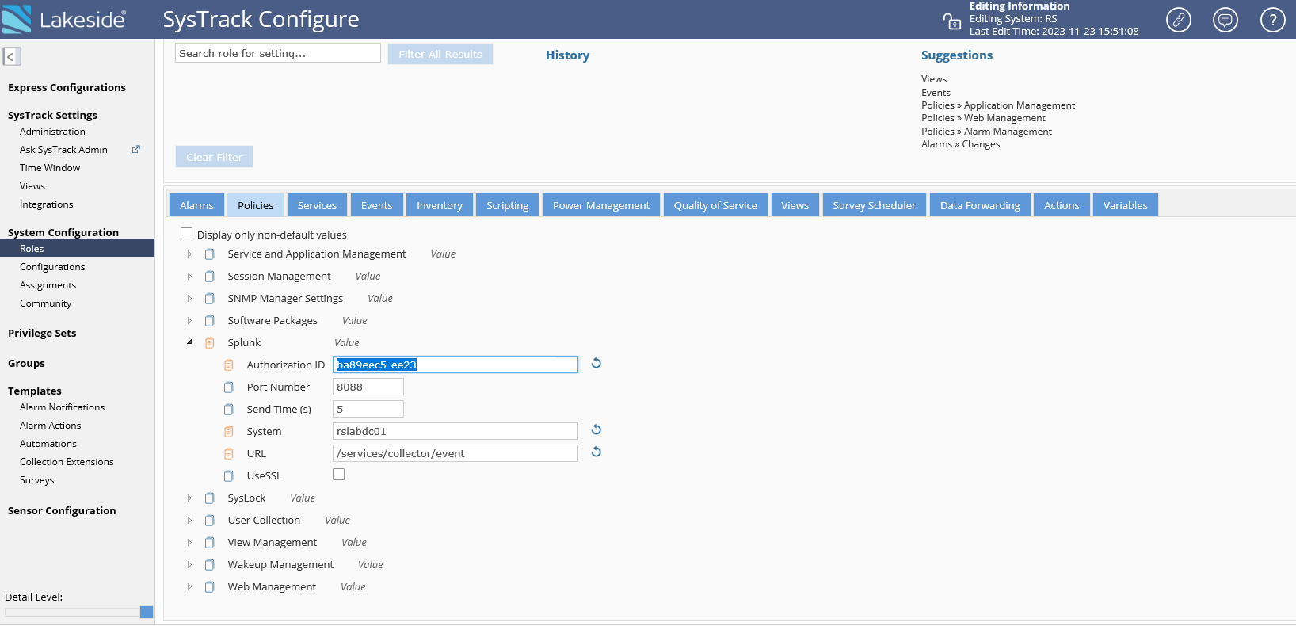This screenshot has height=626, width=1296.
Task: Click the URL setting clipboard icon
Action: [x=229, y=454]
